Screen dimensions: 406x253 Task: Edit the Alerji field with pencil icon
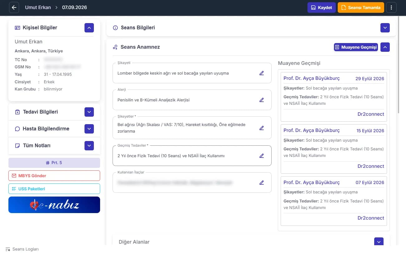coord(262,100)
